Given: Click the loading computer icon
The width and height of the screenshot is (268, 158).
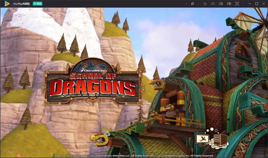Looking at the screenshot, I should pos(212,139).
